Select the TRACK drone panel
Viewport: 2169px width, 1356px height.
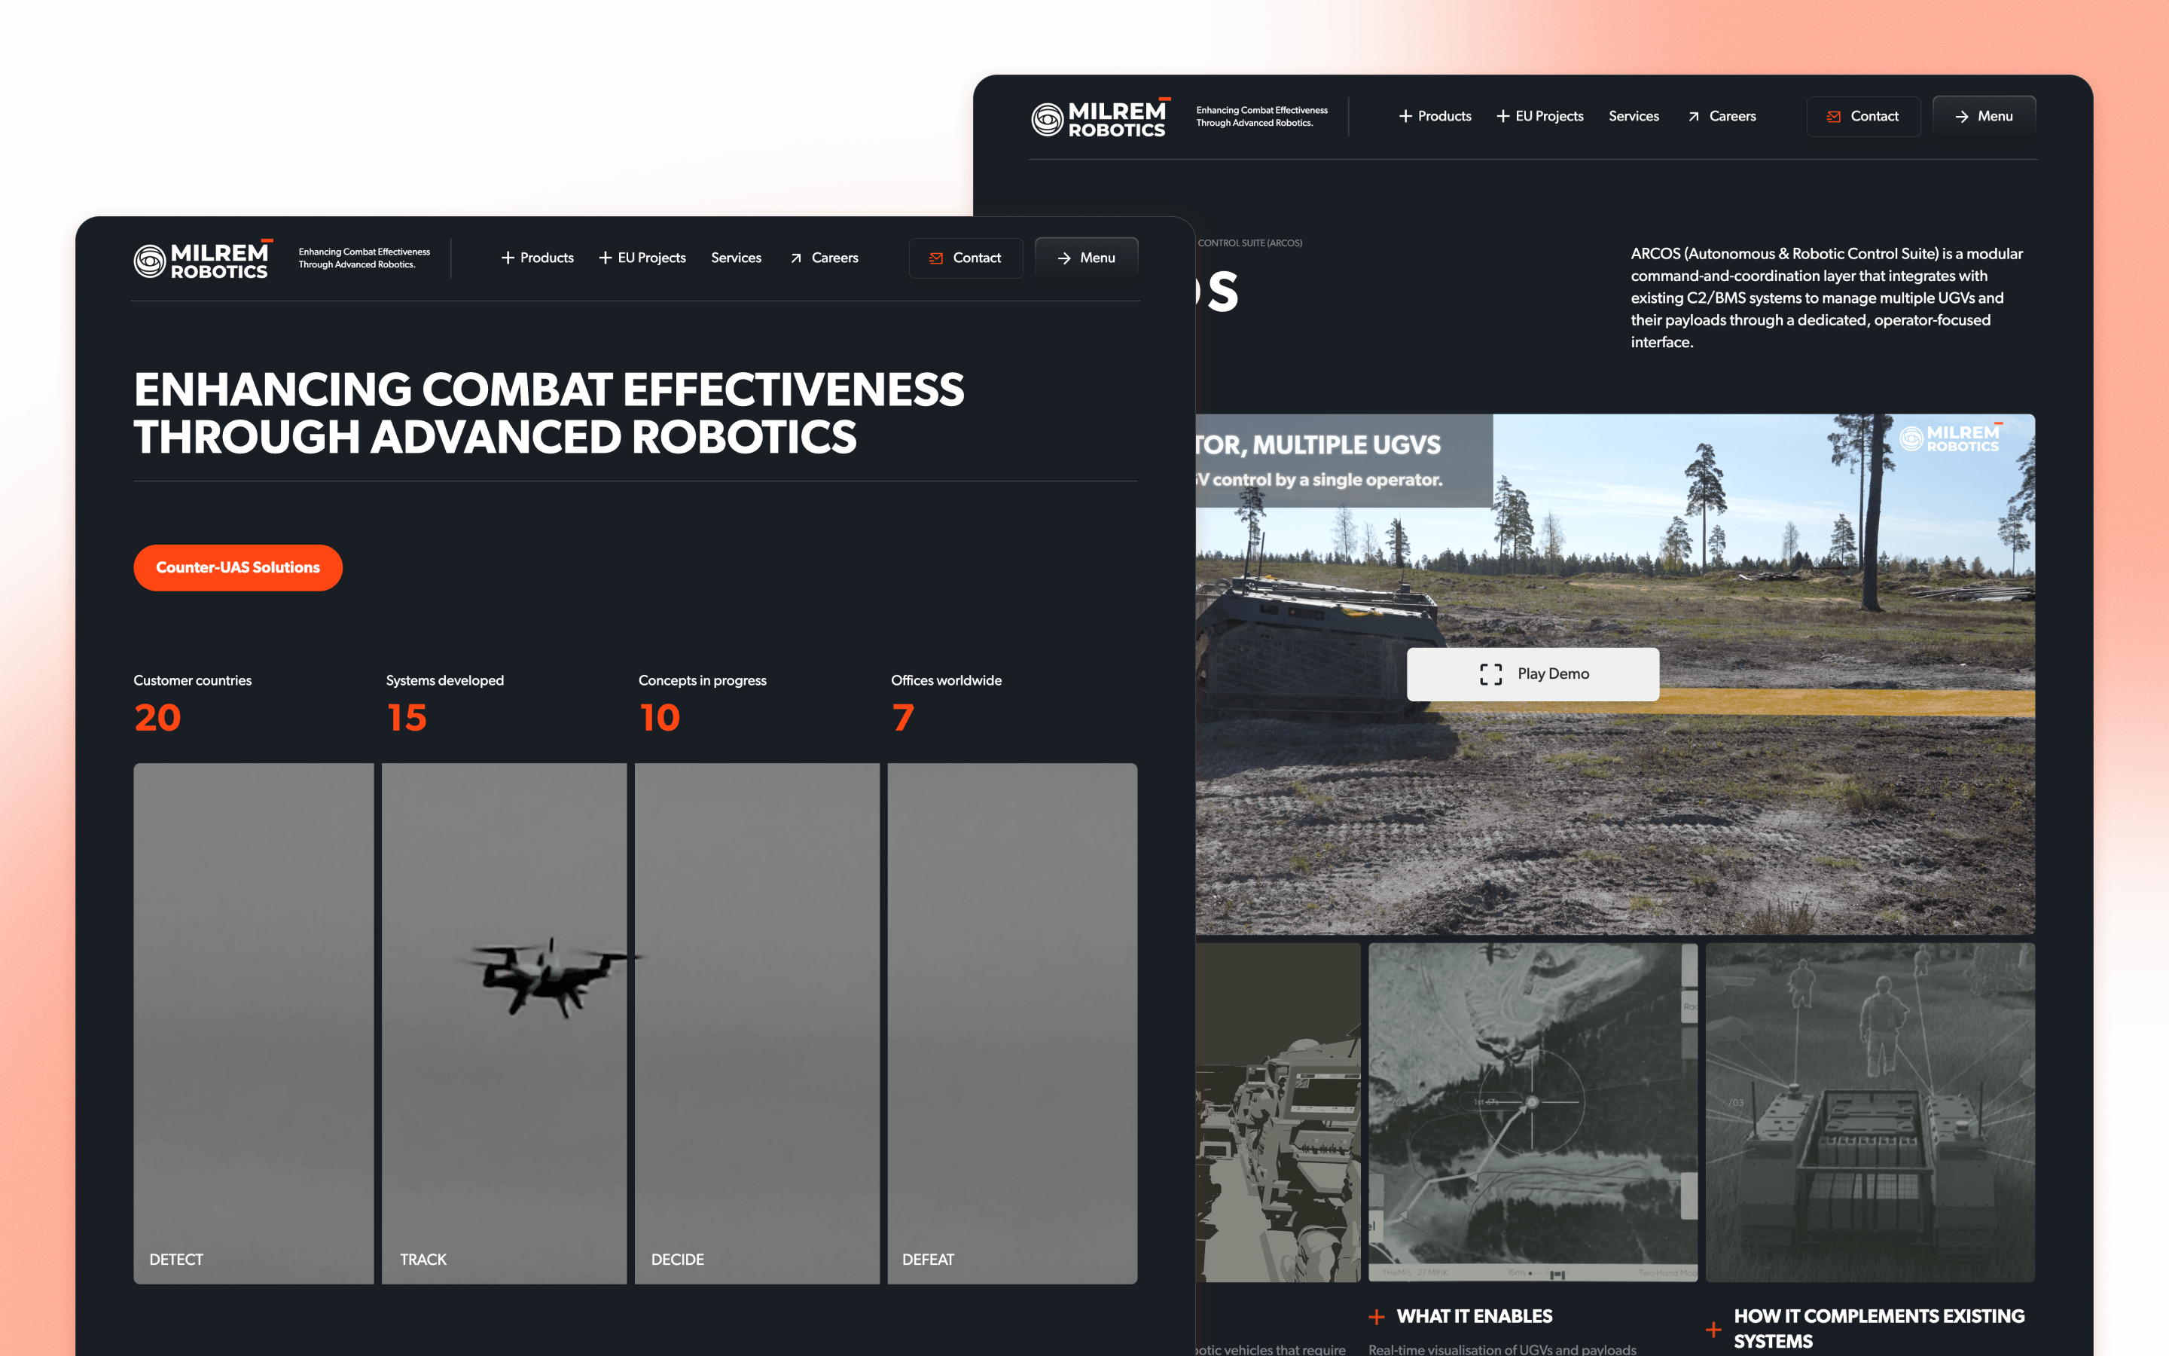tap(505, 1023)
